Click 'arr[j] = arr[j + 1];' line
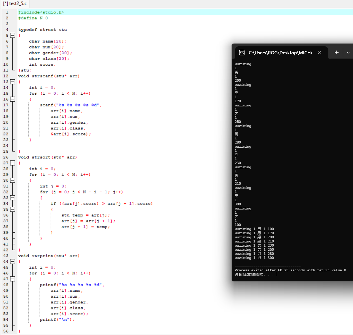This screenshot has height=335, width=353. click(x=88, y=221)
